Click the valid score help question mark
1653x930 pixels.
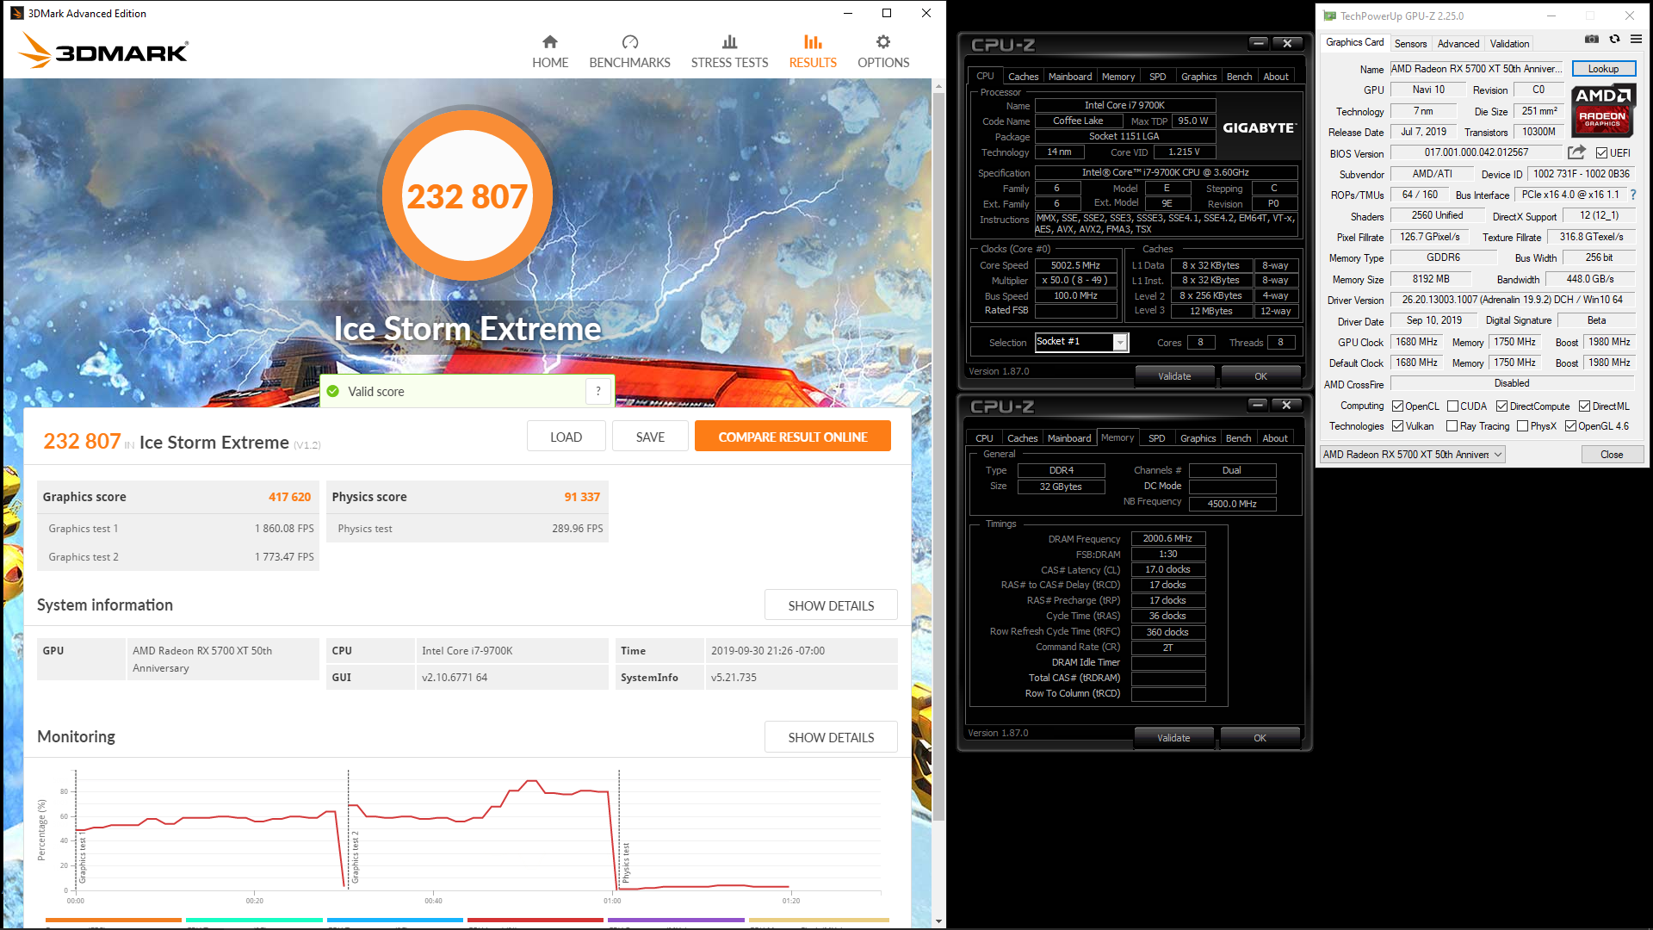point(598,391)
